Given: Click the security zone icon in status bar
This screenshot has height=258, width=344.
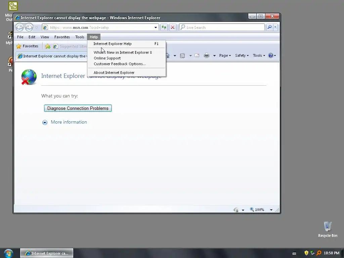Looking at the screenshot, I should pyautogui.click(x=236, y=210).
